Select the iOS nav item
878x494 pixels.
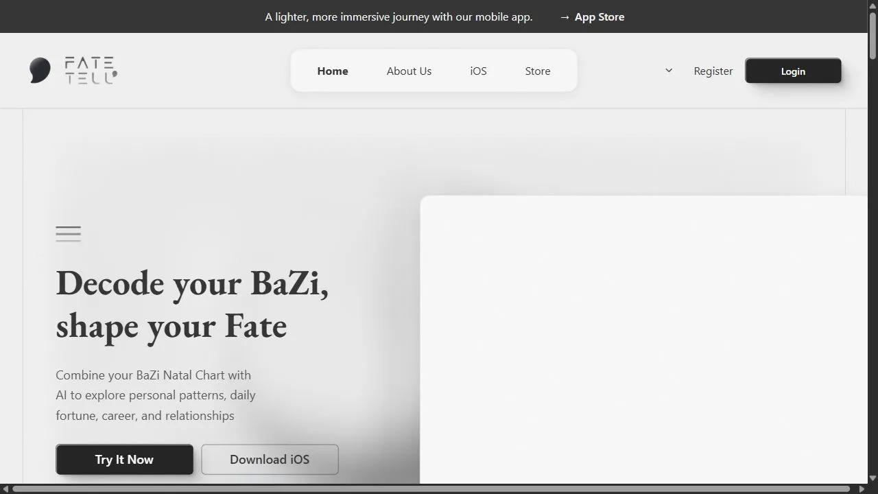[x=478, y=71]
